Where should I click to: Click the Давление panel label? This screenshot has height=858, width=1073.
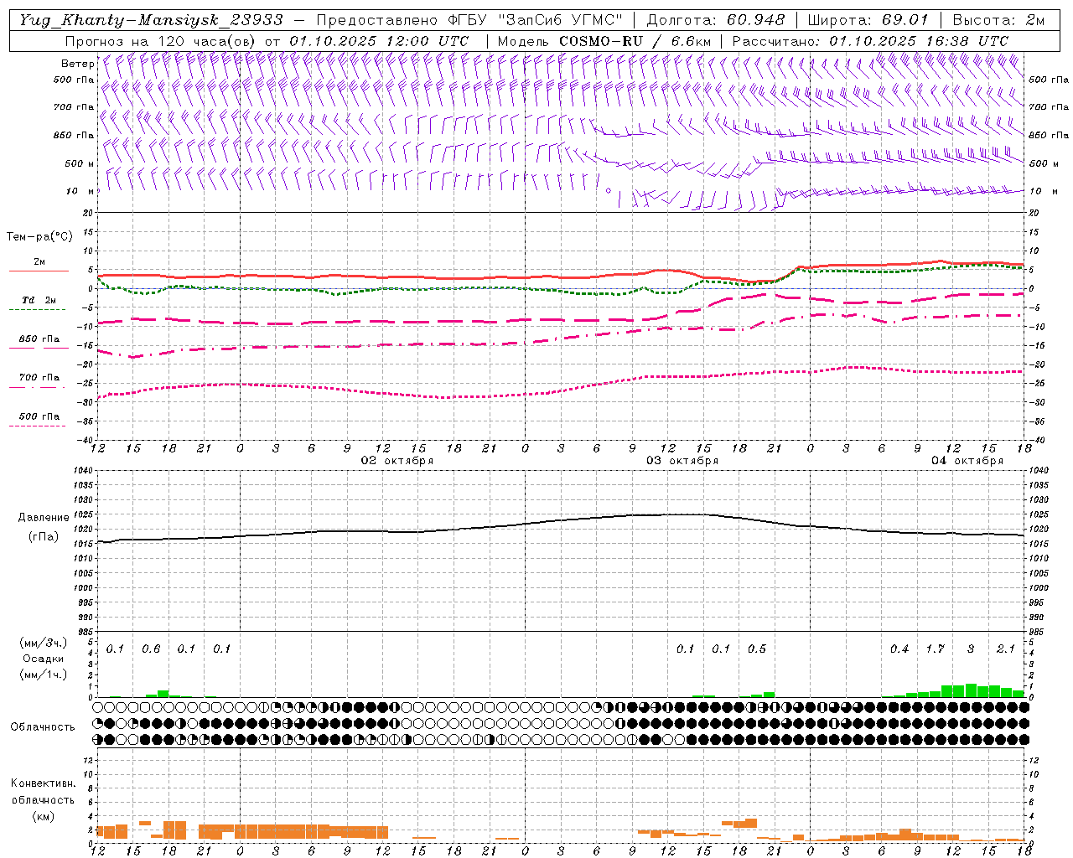point(44,518)
